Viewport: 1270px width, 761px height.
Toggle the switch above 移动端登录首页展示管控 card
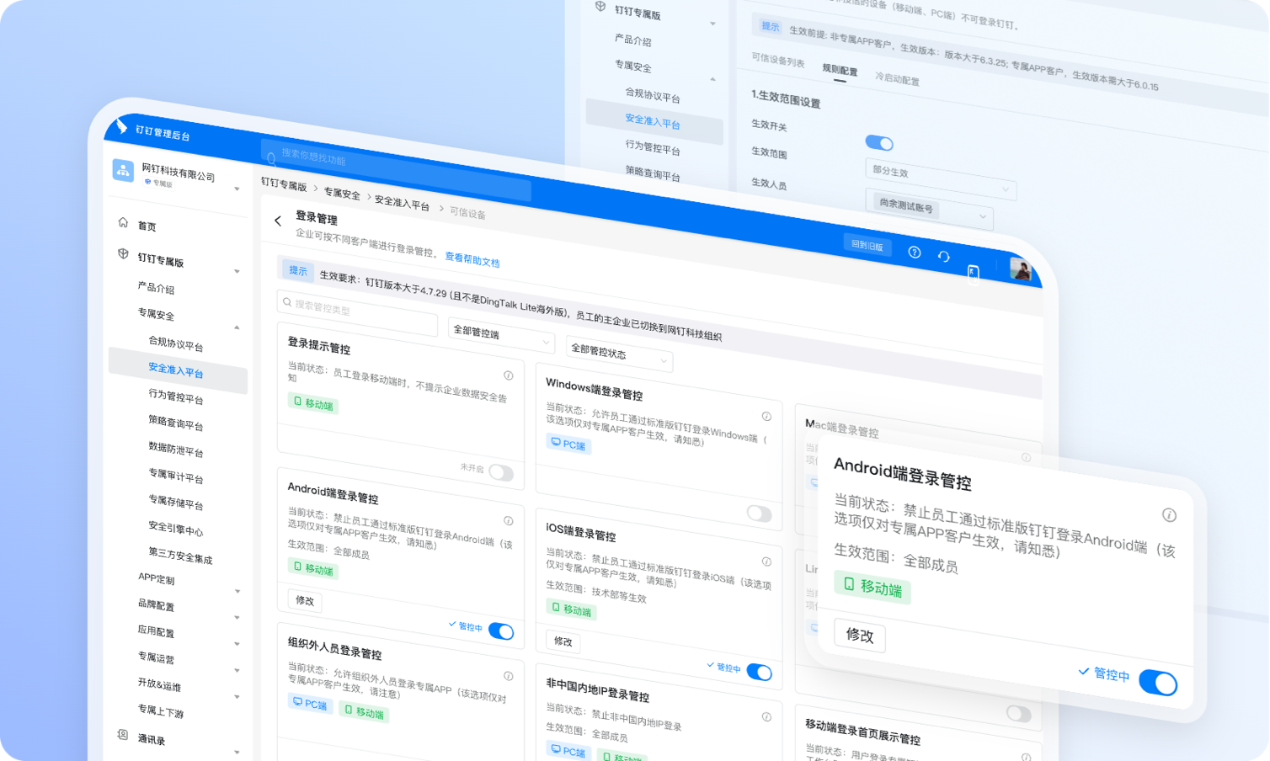pyautogui.click(x=1018, y=714)
